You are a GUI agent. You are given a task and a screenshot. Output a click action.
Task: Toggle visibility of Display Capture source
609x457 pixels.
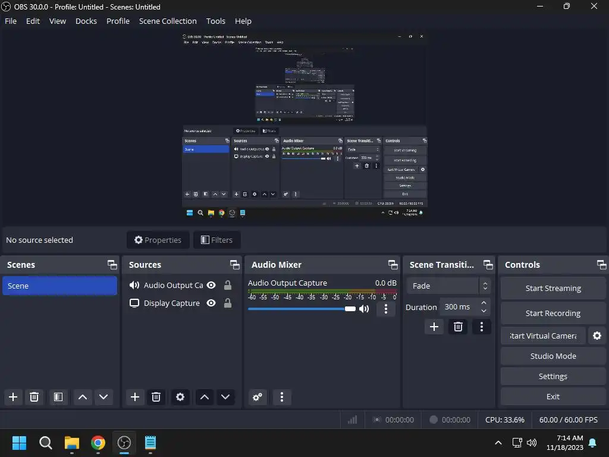click(211, 303)
